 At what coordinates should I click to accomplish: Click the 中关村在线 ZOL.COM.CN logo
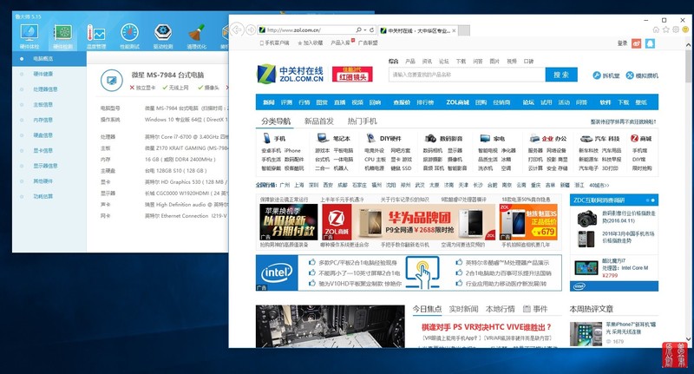(x=291, y=75)
